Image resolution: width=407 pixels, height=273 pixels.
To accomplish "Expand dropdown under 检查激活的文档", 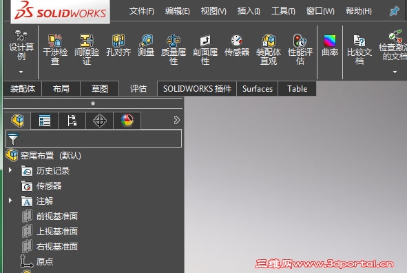I will [395, 72].
